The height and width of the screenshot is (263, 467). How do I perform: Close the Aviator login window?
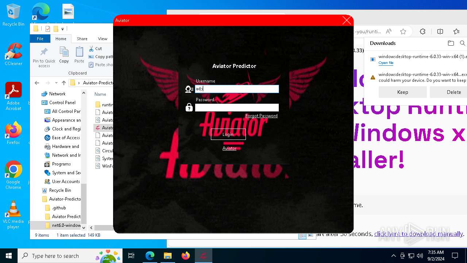[x=347, y=20]
